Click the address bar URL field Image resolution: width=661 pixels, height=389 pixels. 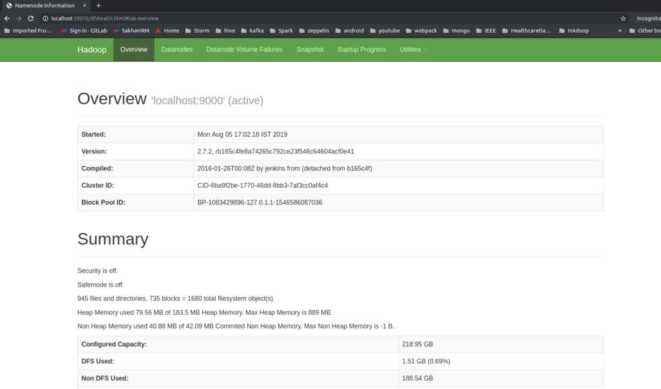(323, 19)
